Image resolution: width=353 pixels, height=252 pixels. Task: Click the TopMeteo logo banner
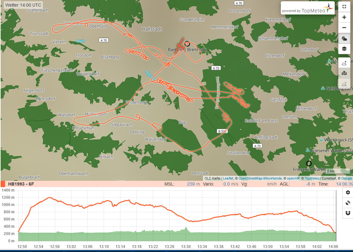(x=307, y=8)
